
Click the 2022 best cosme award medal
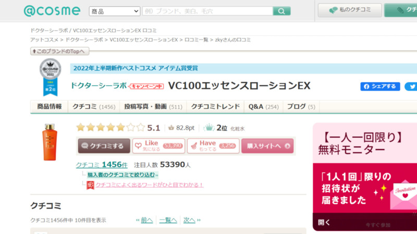coord(50,76)
